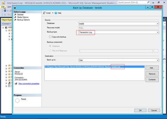Collapse the MSSQL server node in Object Explorer
The image size is (167, 119).
coord(3,27)
